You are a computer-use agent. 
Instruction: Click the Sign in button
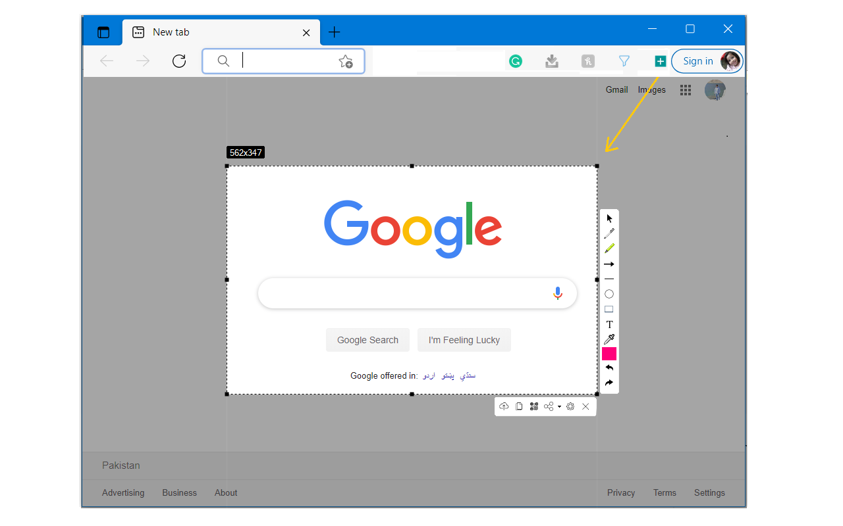click(x=707, y=61)
